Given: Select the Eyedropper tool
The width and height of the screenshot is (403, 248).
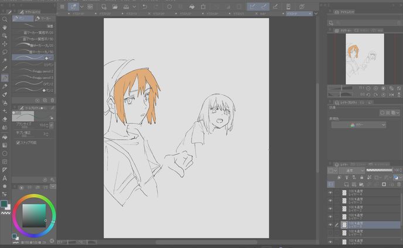Looking at the screenshot, I should (5, 60).
